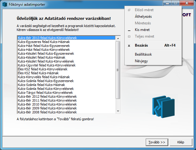The image size is (196, 150).
Task: Select Kulcs-Számla felad Kulcs-Könyvelésnek
Action: click(66, 89)
